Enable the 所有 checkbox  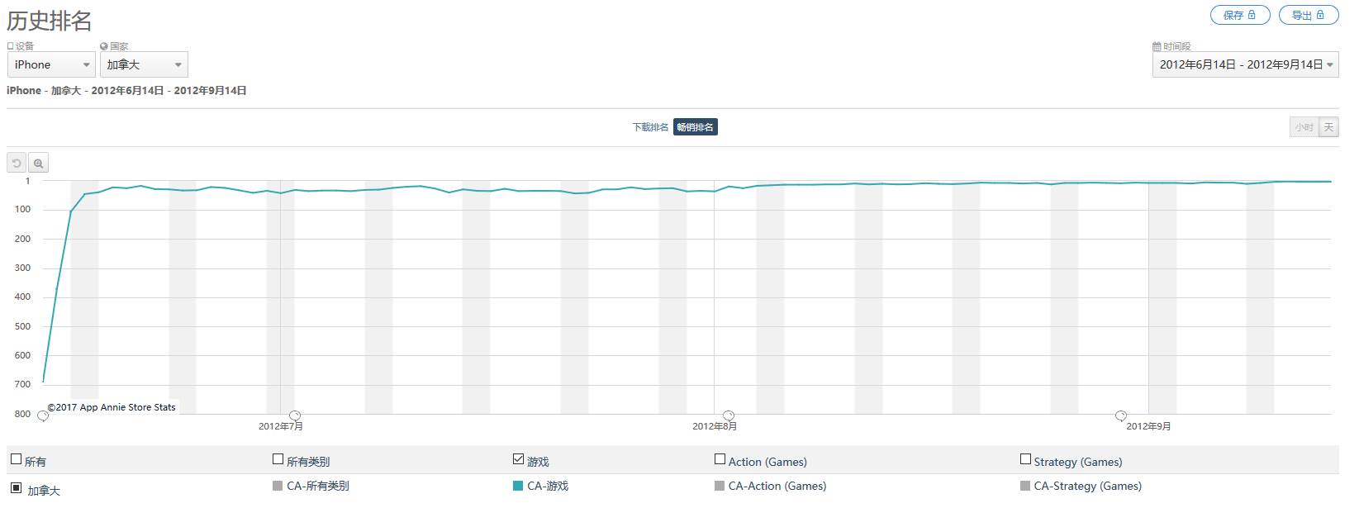(x=16, y=459)
